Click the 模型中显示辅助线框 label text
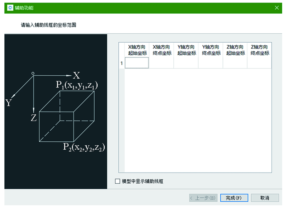The height and width of the screenshot is (207, 287). tap(142, 182)
